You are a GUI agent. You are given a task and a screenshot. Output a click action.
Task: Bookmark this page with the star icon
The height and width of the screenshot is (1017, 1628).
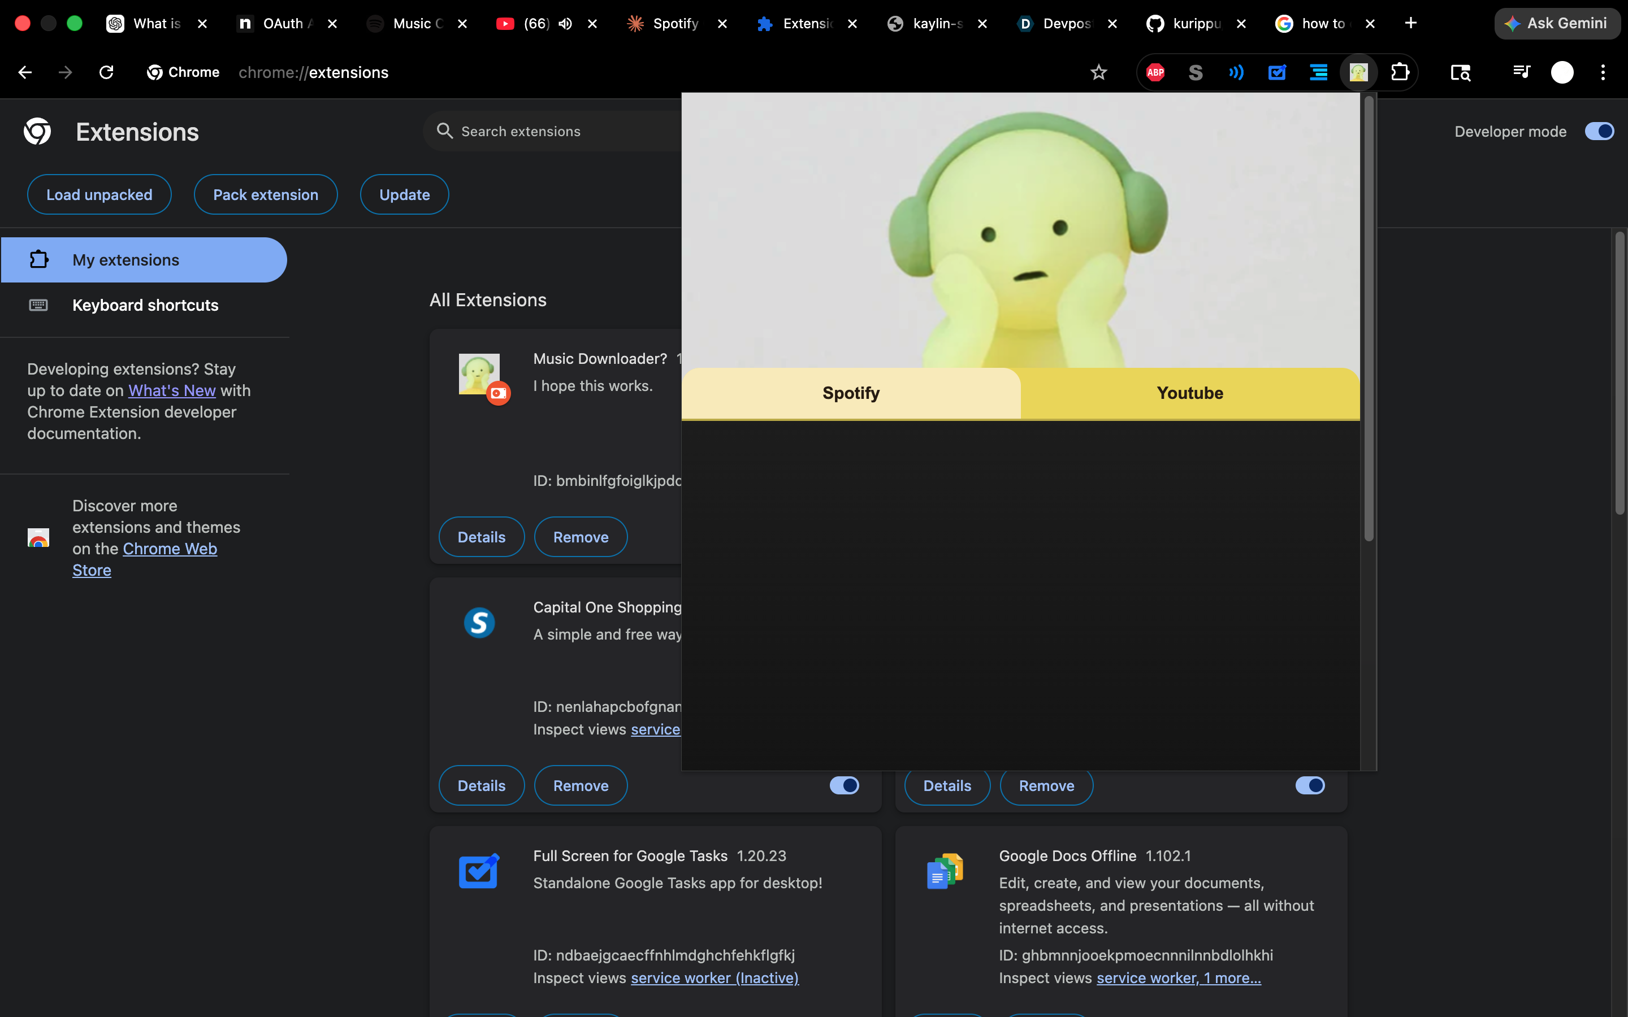click(x=1098, y=73)
